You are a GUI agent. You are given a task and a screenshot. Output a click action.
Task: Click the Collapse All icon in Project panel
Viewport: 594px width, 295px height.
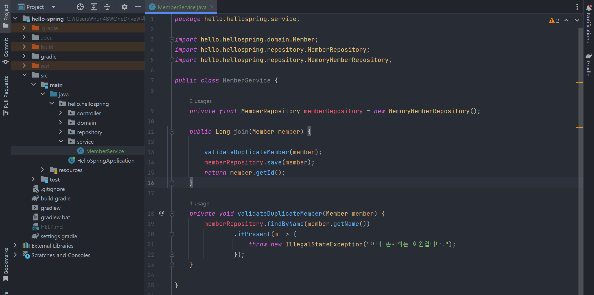point(107,7)
